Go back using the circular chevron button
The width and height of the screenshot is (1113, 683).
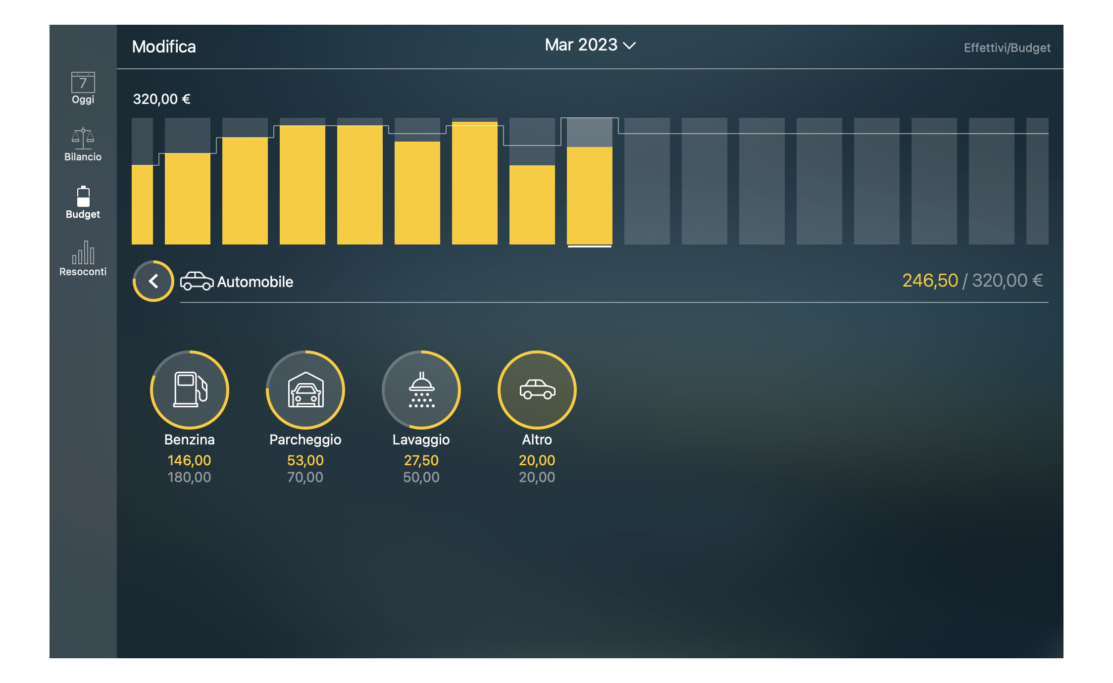[153, 281]
